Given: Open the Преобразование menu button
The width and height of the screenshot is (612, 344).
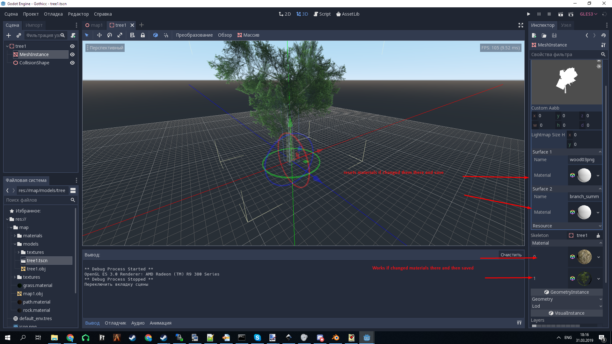Looking at the screenshot, I should coord(194,35).
